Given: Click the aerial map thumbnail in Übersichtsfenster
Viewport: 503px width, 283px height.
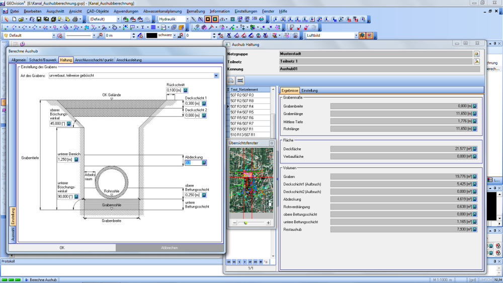Looking at the screenshot, I should tap(251, 180).
